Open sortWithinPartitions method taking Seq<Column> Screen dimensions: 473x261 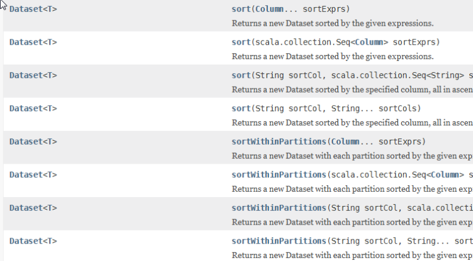click(x=279, y=175)
